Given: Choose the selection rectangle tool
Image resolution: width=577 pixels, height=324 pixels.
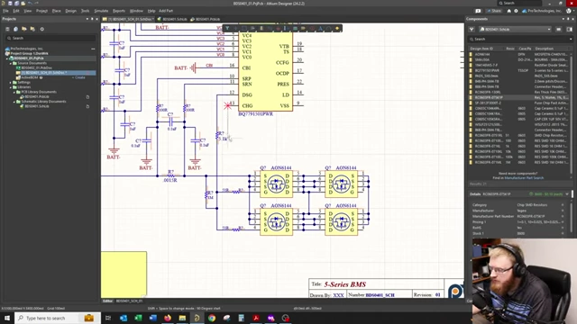Looking at the screenshot, I should click(x=244, y=28).
